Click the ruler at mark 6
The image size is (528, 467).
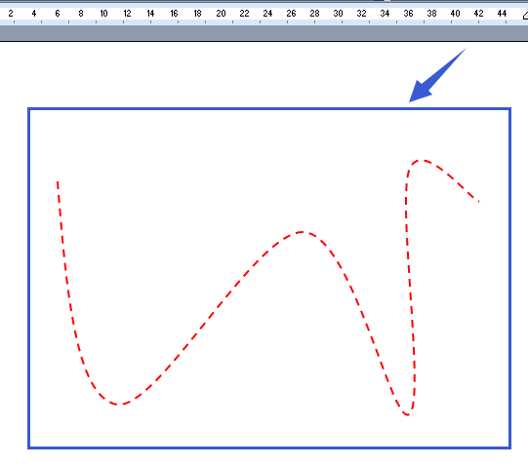(58, 14)
